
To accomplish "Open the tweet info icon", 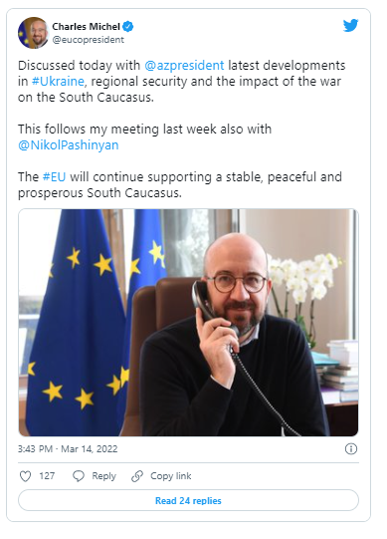I will click(x=350, y=448).
